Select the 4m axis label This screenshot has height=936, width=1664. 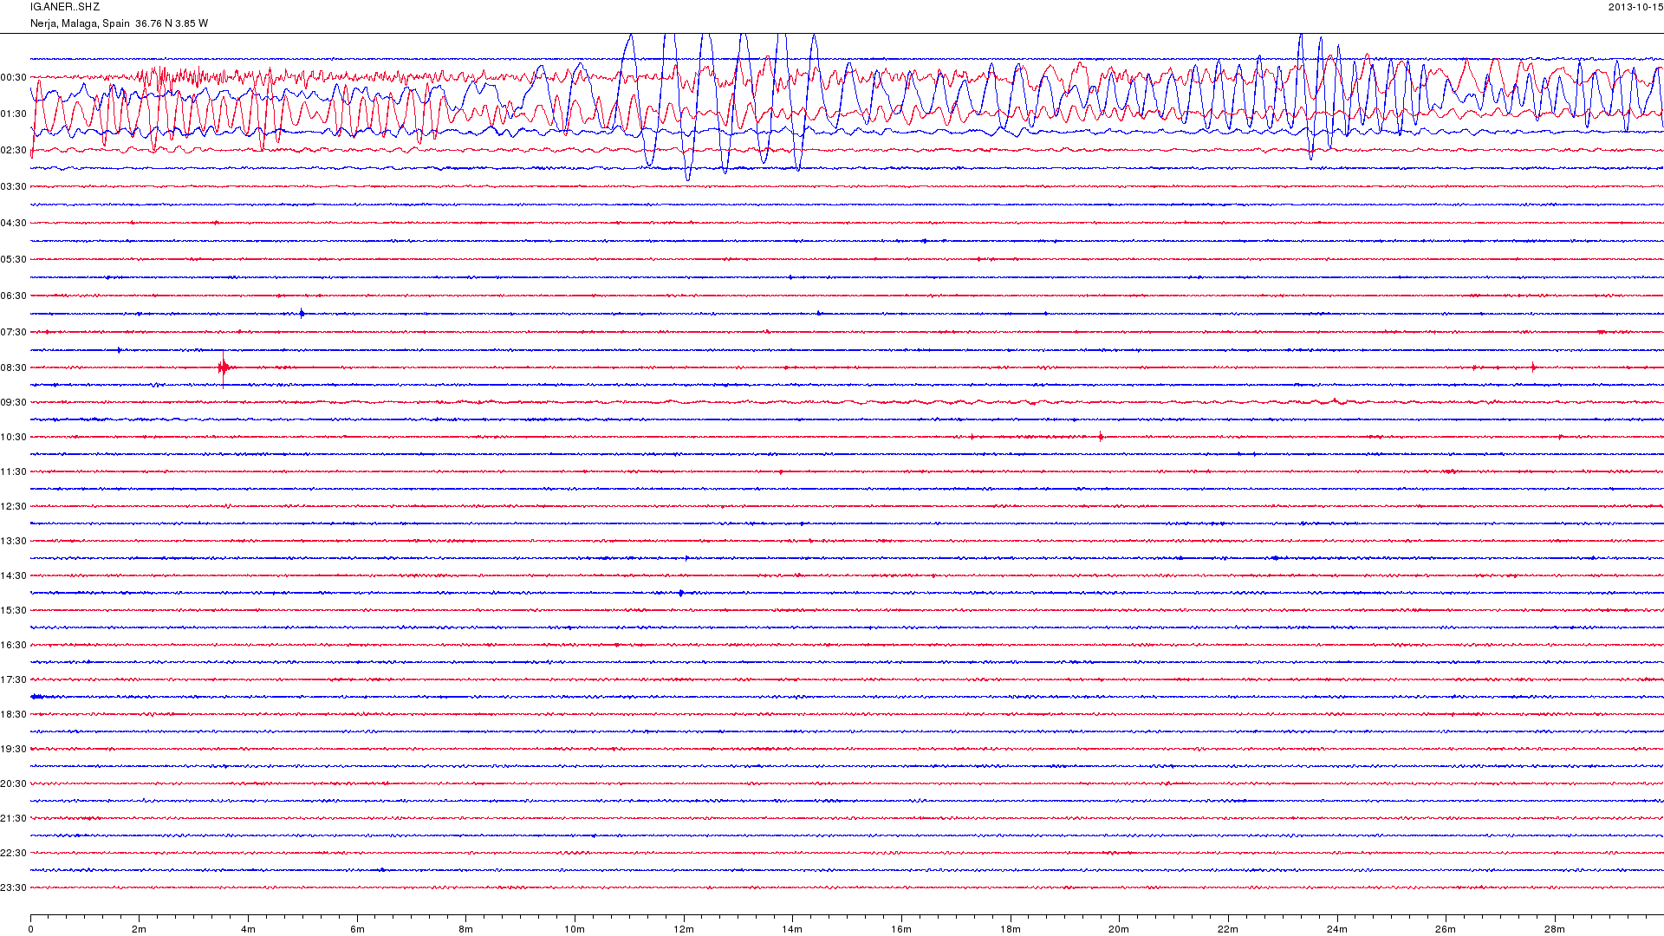[248, 929]
